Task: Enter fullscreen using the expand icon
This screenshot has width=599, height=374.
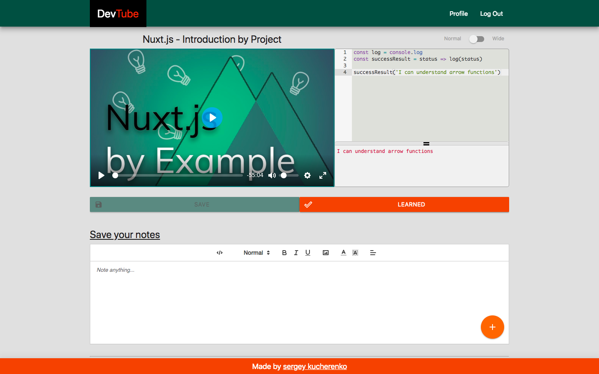Action: [x=323, y=175]
